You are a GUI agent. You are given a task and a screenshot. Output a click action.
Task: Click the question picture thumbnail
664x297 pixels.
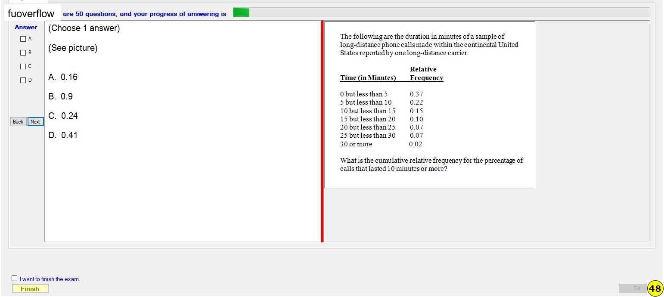[x=430, y=105]
